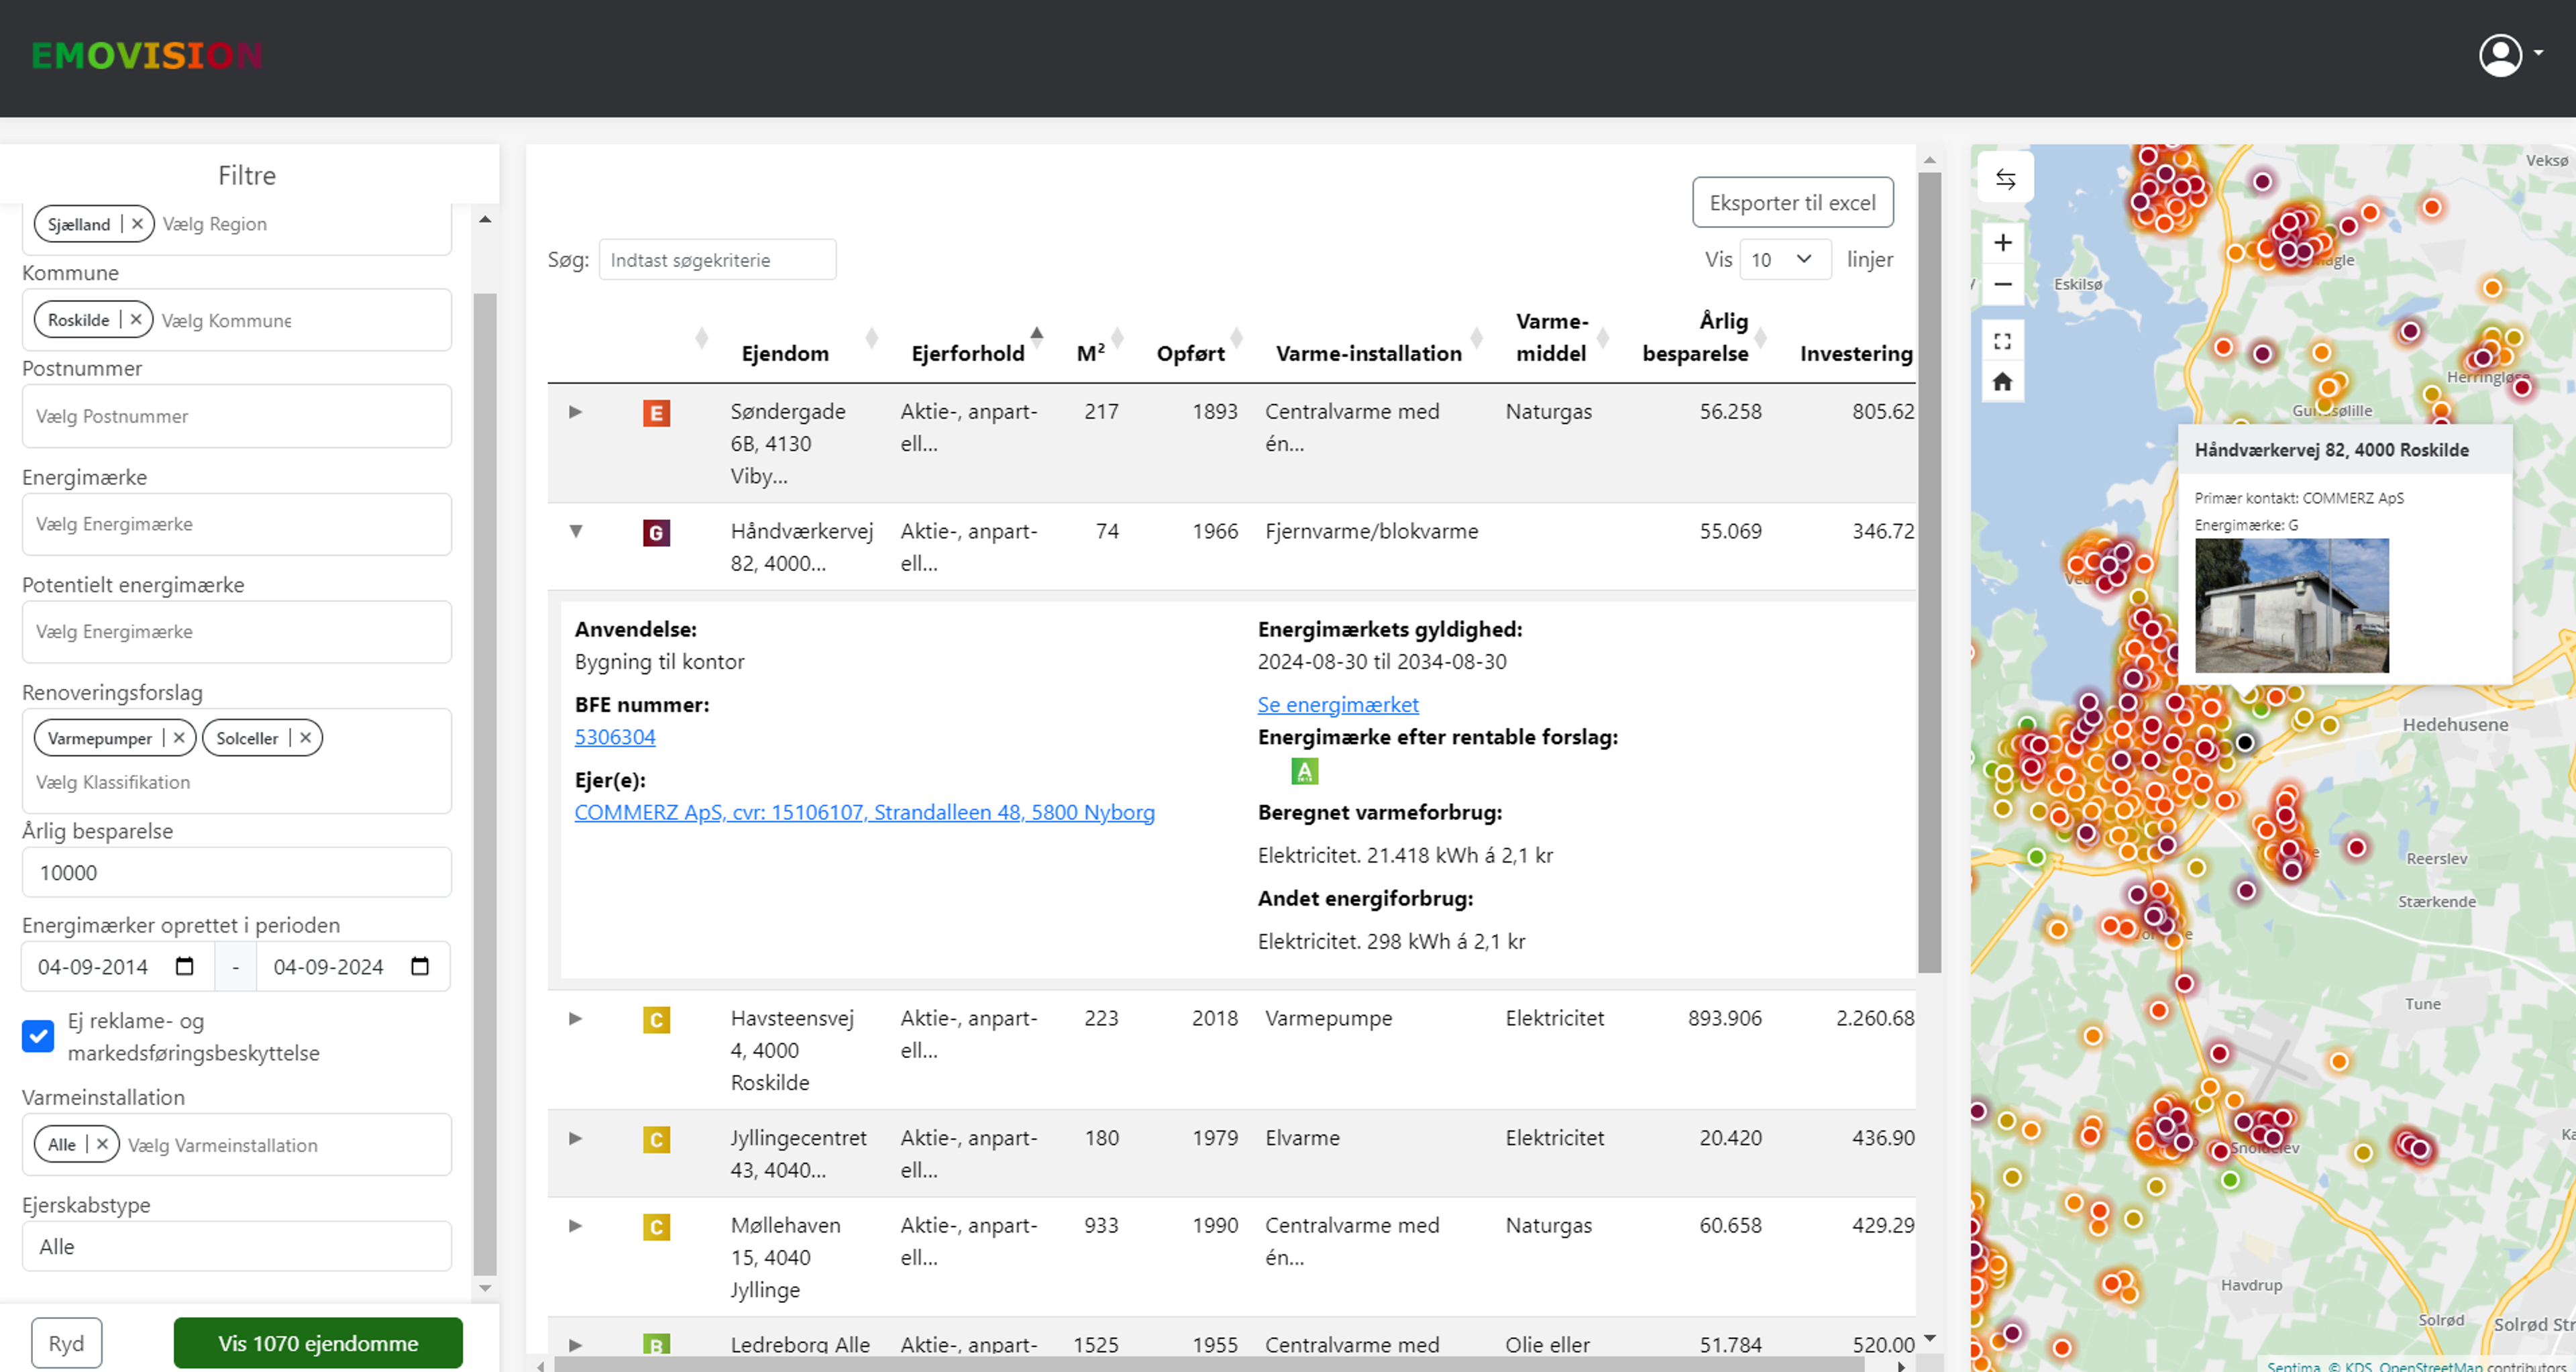Click the Indtast søgekriterie search field
Screen dimensions: 2576x1372
coord(717,260)
